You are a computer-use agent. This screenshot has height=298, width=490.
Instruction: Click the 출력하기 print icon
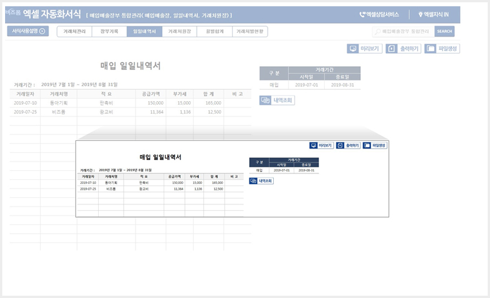[x=392, y=49]
